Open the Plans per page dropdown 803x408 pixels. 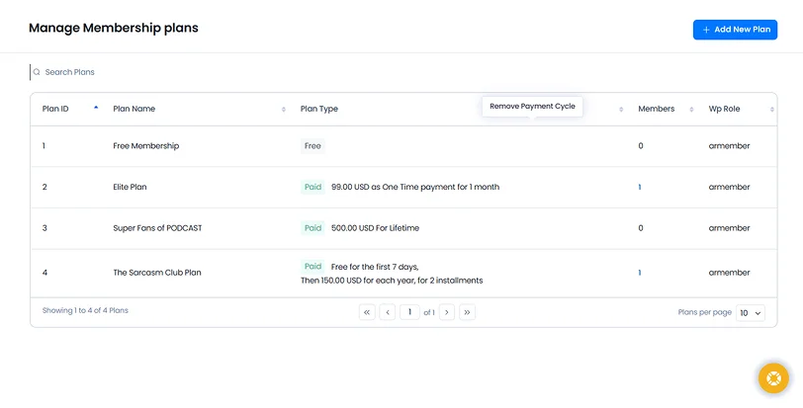tap(751, 313)
